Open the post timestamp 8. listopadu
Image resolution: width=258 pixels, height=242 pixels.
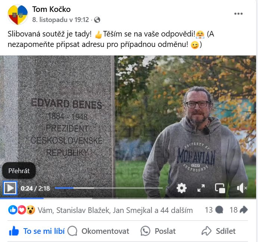click(x=60, y=20)
